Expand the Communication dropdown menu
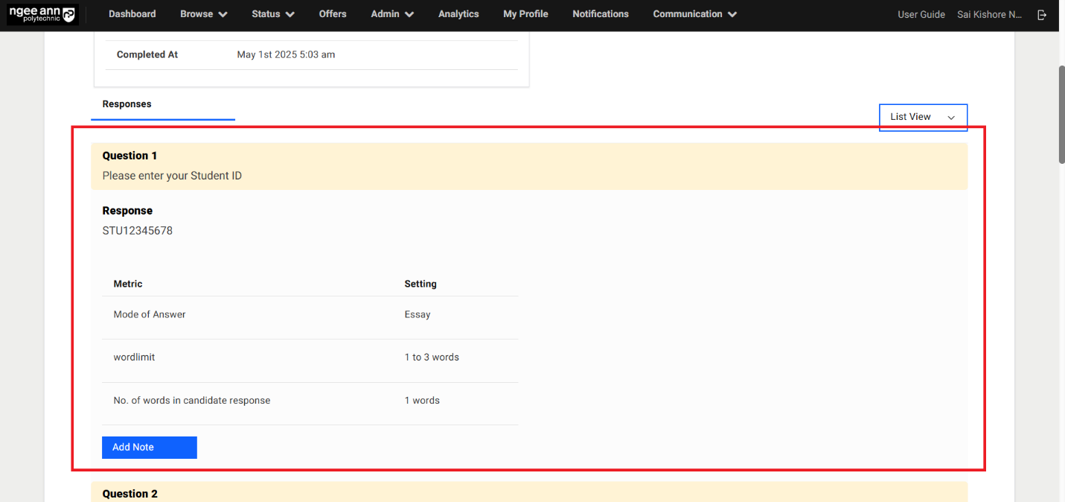Viewport: 1065px width, 502px height. [x=694, y=14]
